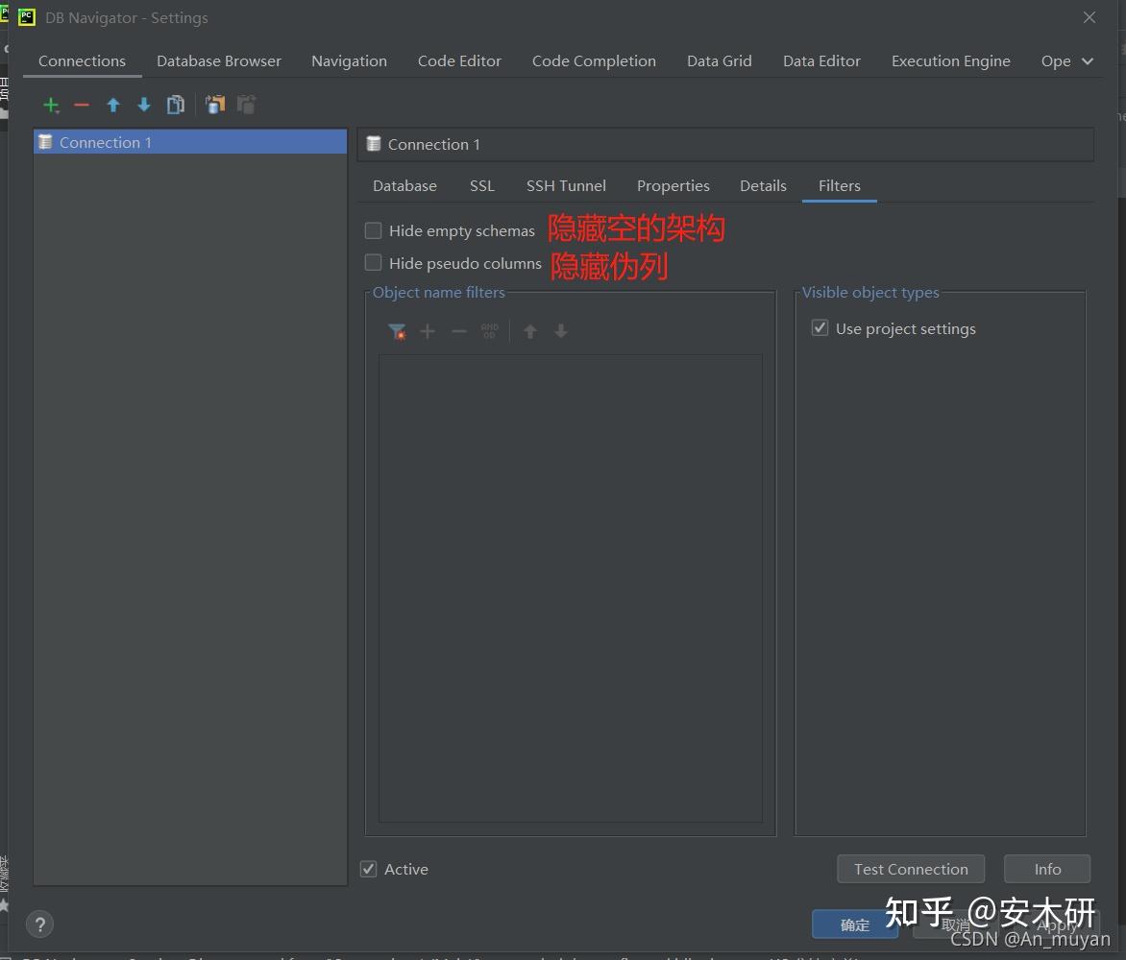This screenshot has width=1126, height=960.
Task: Uncheck Use project settings
Action: [820, 328]
